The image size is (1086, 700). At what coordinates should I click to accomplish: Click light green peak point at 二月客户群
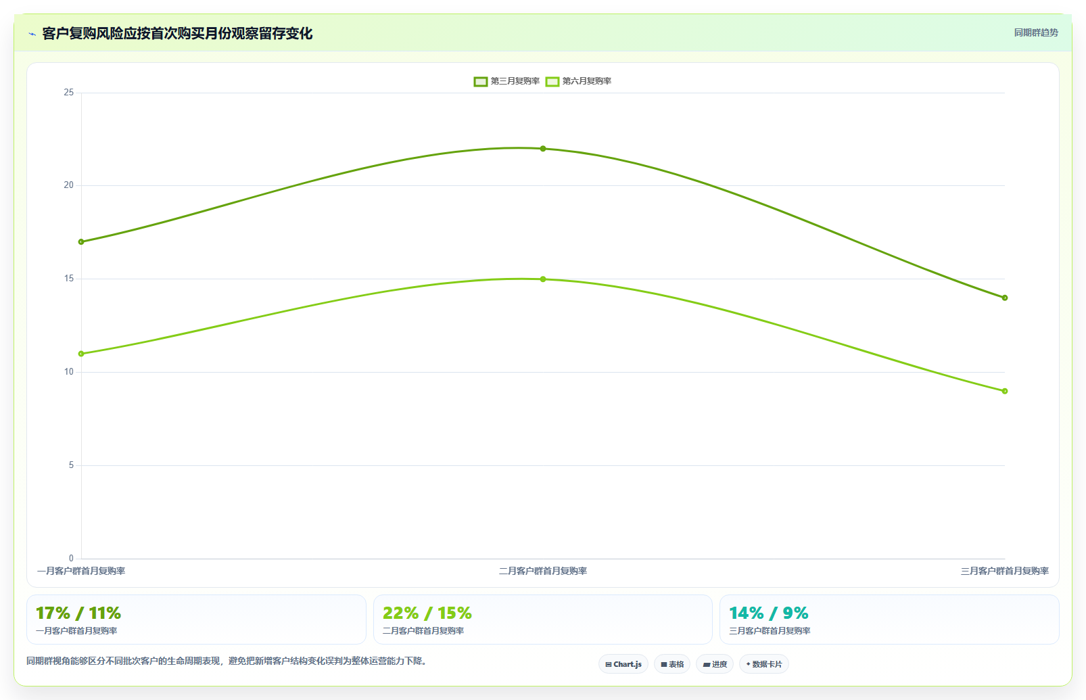(543, 279)
